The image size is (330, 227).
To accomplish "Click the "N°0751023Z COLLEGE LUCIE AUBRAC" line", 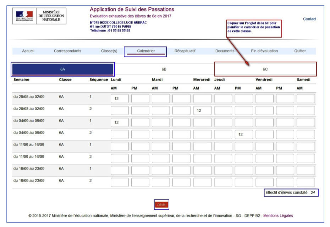I will tap(118, 22).
